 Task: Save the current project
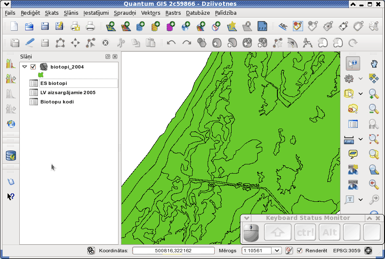[x=45, y=26]
